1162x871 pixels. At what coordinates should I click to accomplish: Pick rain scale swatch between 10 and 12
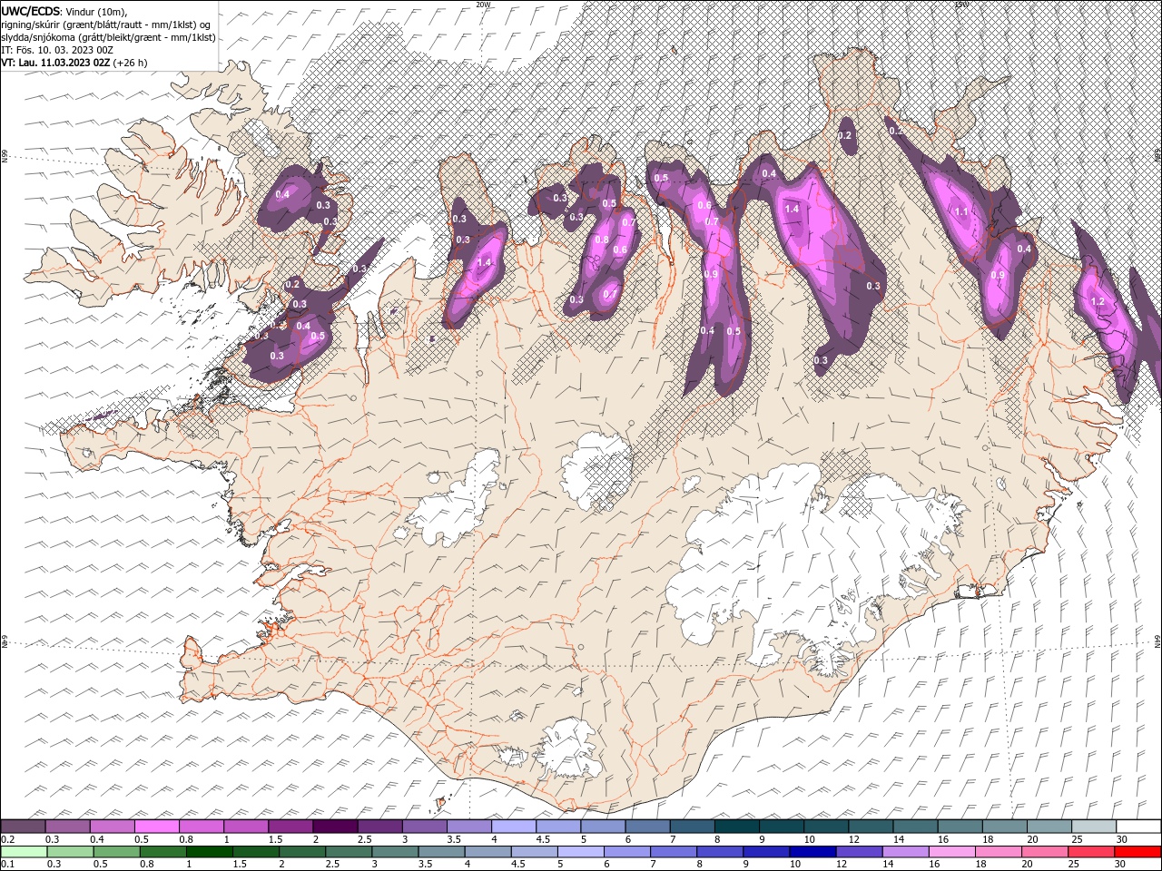(812, 852)
